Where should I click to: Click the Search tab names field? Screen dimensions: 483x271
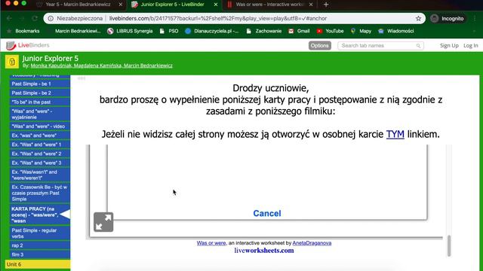pyautogui.click(x=380, y=45)
